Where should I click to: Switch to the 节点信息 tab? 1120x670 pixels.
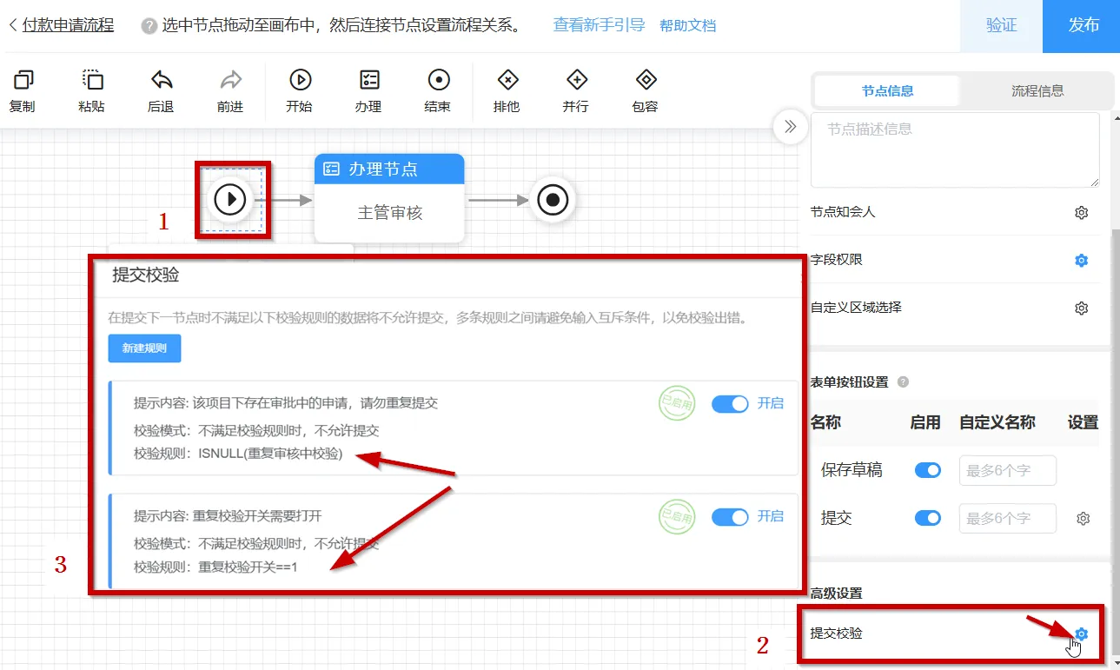pyautogui.click(x=887, y=90)
